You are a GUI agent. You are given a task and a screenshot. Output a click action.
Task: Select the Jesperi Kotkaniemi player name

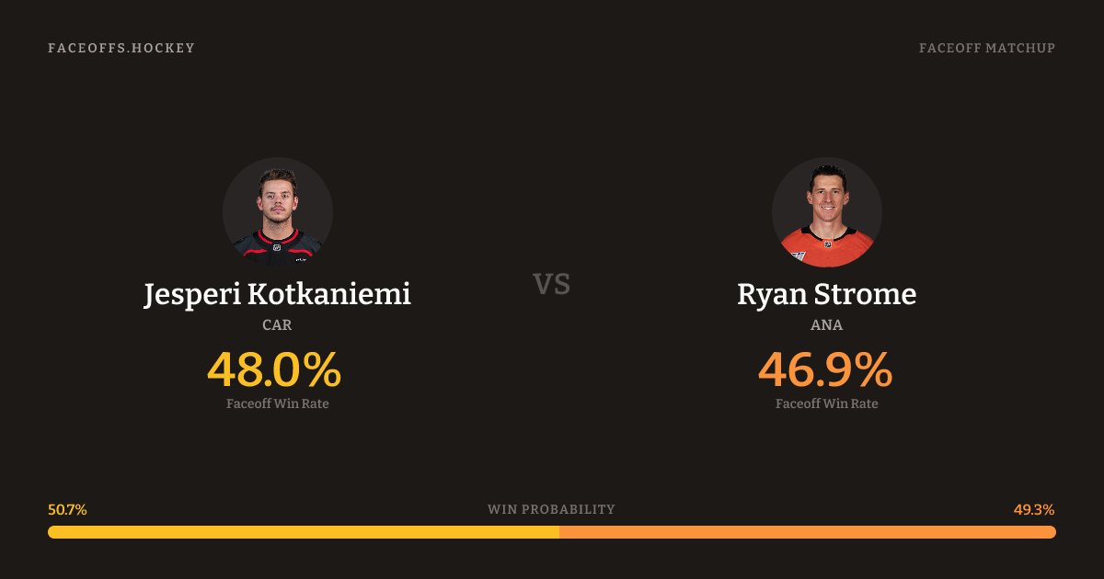[277, 295]
